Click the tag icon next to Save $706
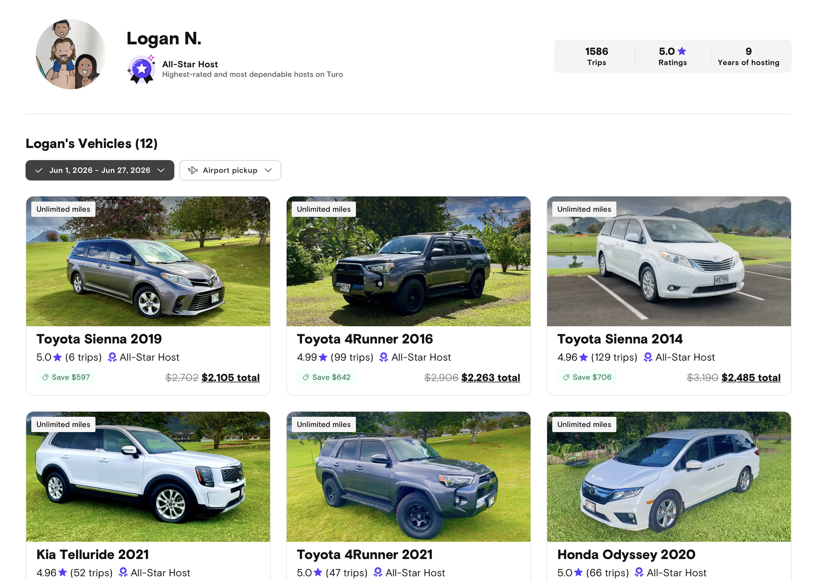Screen dimensions: 821x581 tap(566, 377)
